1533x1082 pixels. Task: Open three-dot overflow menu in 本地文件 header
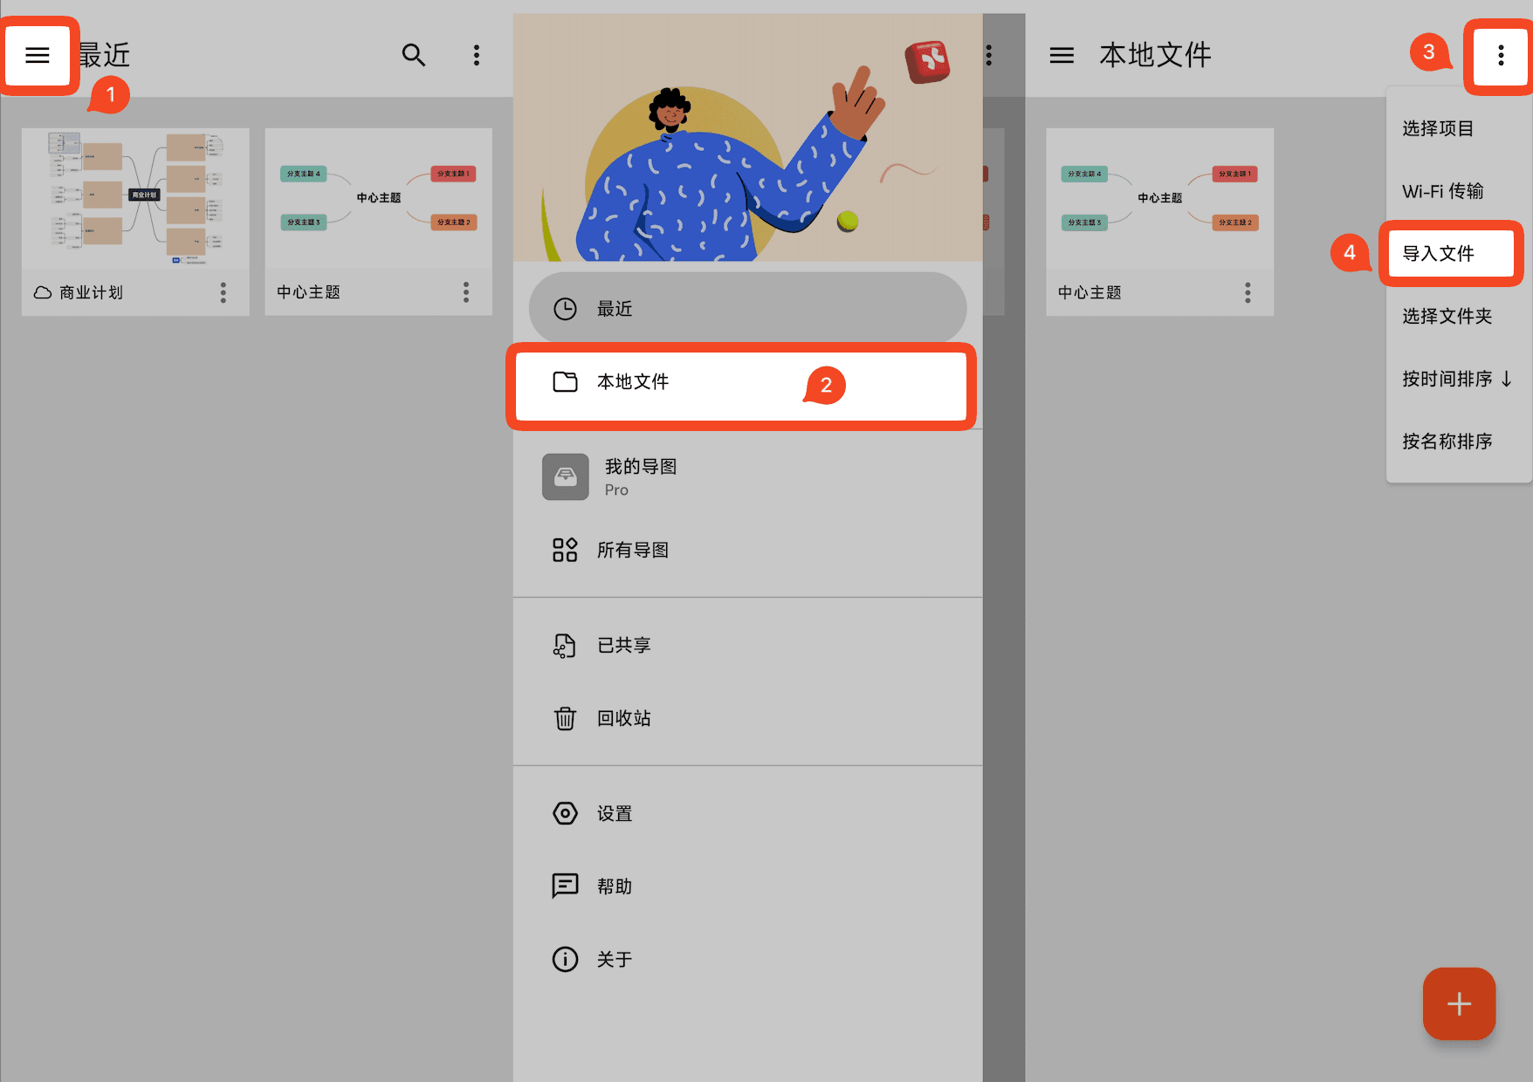[1501, 56]
